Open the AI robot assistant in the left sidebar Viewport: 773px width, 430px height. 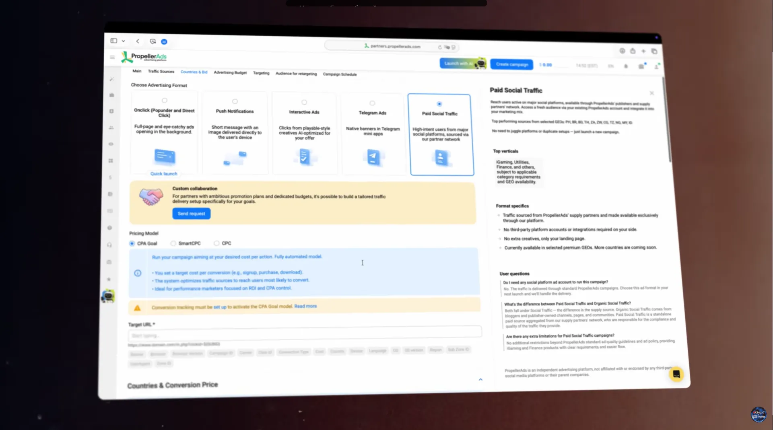[108, 296]
